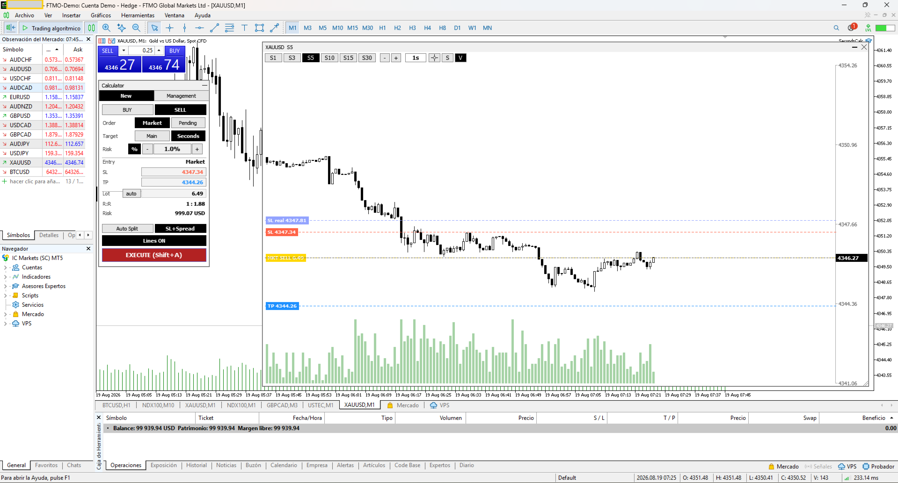Choose Pending order type
Screen dimensions: 898x483
click(188, 123)
